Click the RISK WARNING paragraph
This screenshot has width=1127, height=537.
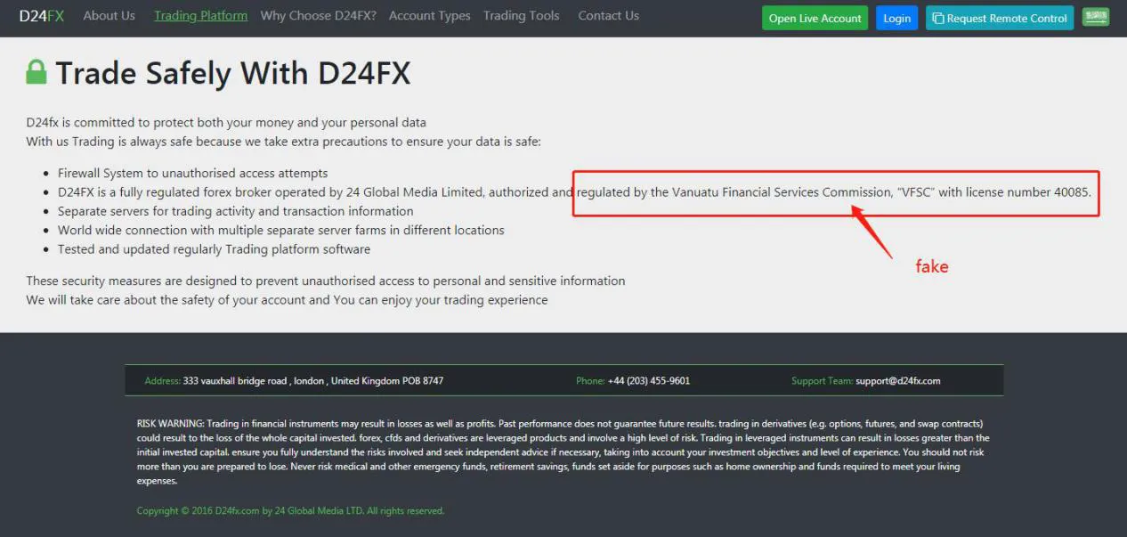(x=563, y=452)
